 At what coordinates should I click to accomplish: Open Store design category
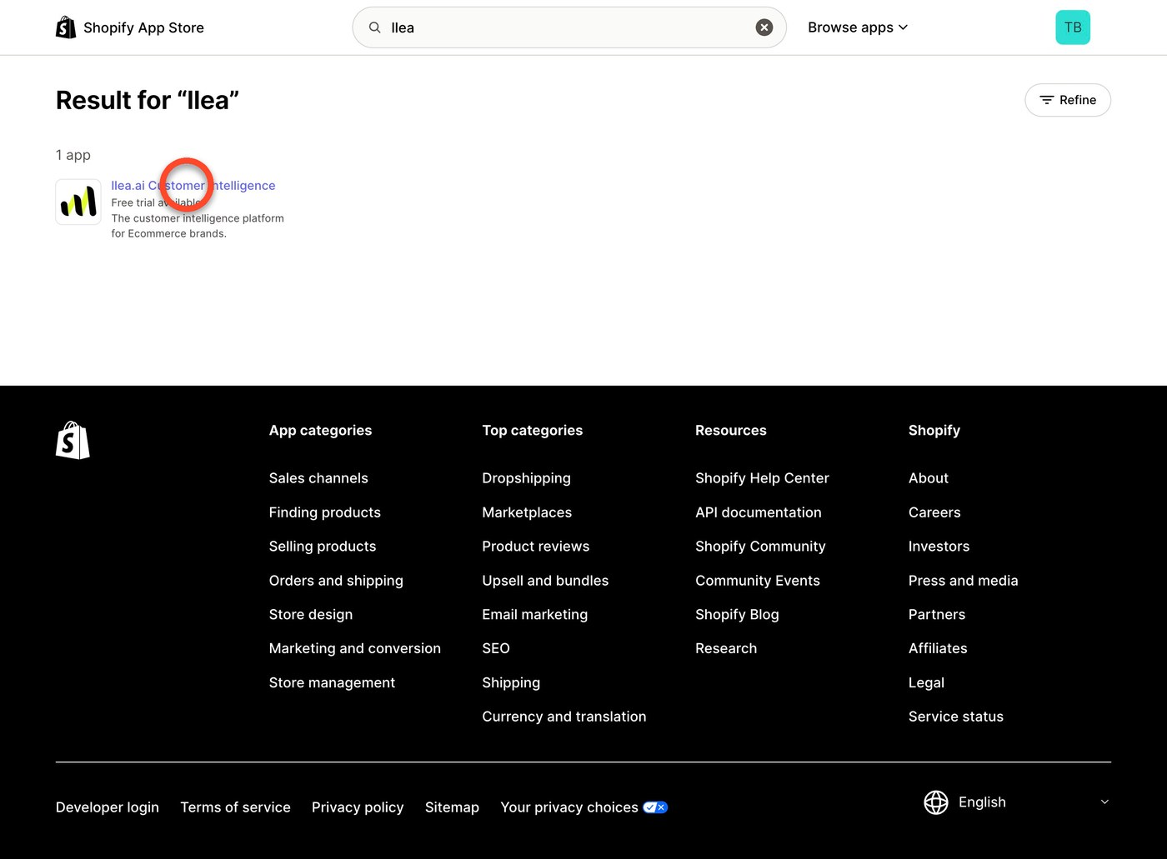(311, 615)
